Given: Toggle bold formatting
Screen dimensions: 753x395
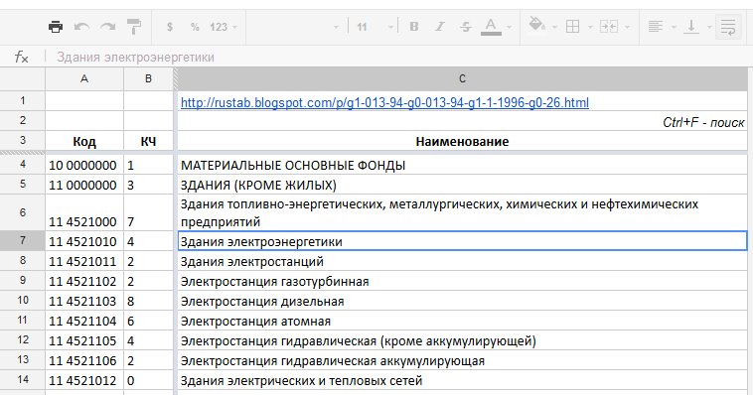Looking at the screenshot, I should coord(414,27).
